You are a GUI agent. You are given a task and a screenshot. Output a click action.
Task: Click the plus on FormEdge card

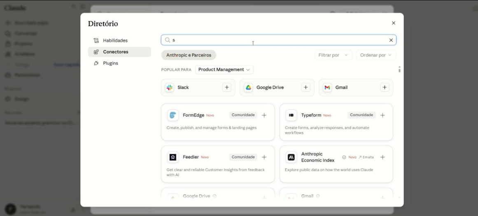(264, 115)
